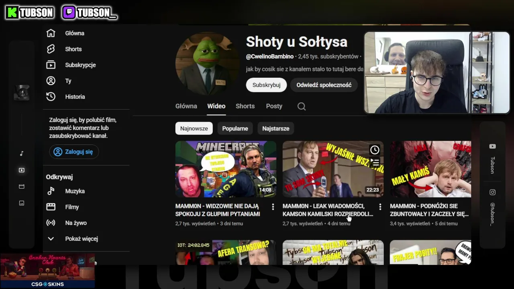Open Subskrypcje icon in sidebar
Image resolution: width=514 pixels, height=289 pixels.
pyautogui.click(x=51, y=65)
